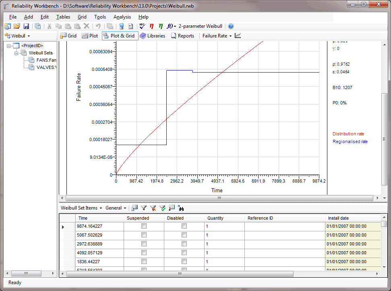The height and width of the screenshot is (291, 391).
Task: Click the blue Help question mark icon
Action: pos(231,26)
